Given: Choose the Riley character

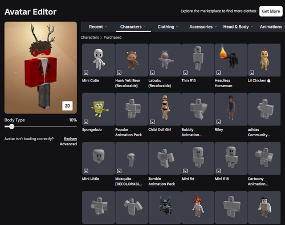Looking at the screenshot, I should [231, 109].
